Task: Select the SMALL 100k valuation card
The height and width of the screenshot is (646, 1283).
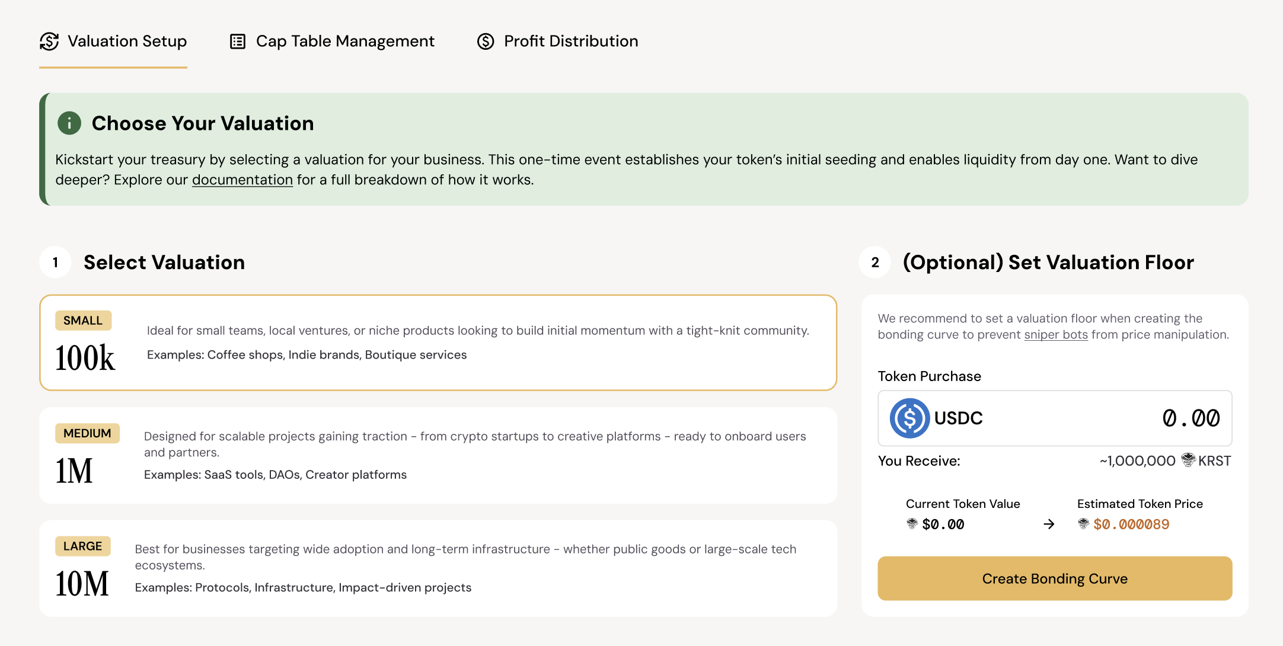Action: tap(438, 343)
